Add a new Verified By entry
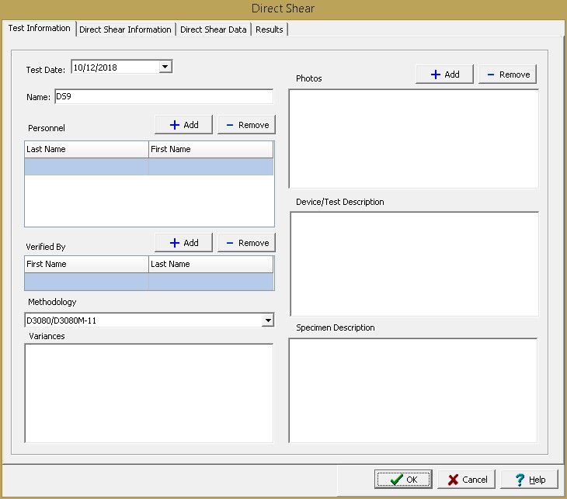Image resolution: width=567 pixels, height=499 pixels. point(183,243)
